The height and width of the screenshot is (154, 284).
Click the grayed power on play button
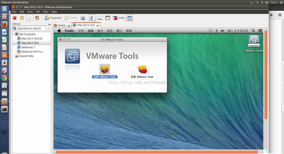(x=30, y=18)
